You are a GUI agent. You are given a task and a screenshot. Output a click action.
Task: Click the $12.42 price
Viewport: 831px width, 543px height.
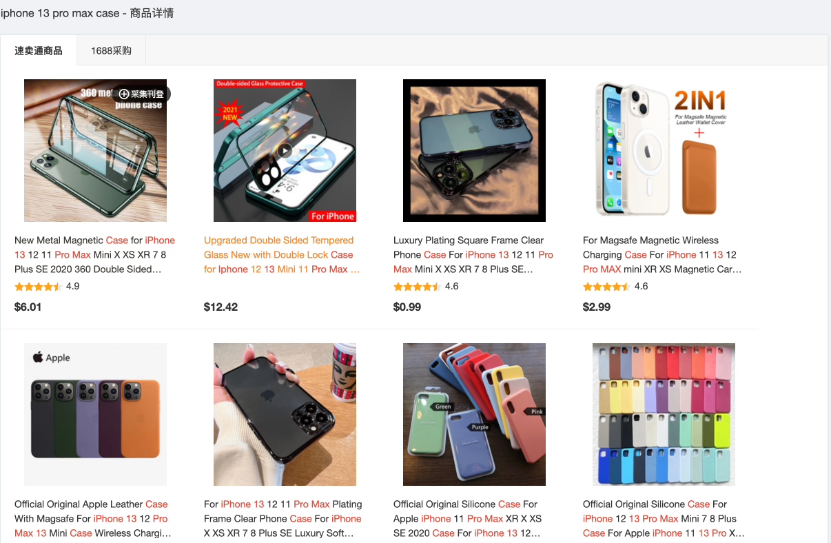tap(220, 307)
